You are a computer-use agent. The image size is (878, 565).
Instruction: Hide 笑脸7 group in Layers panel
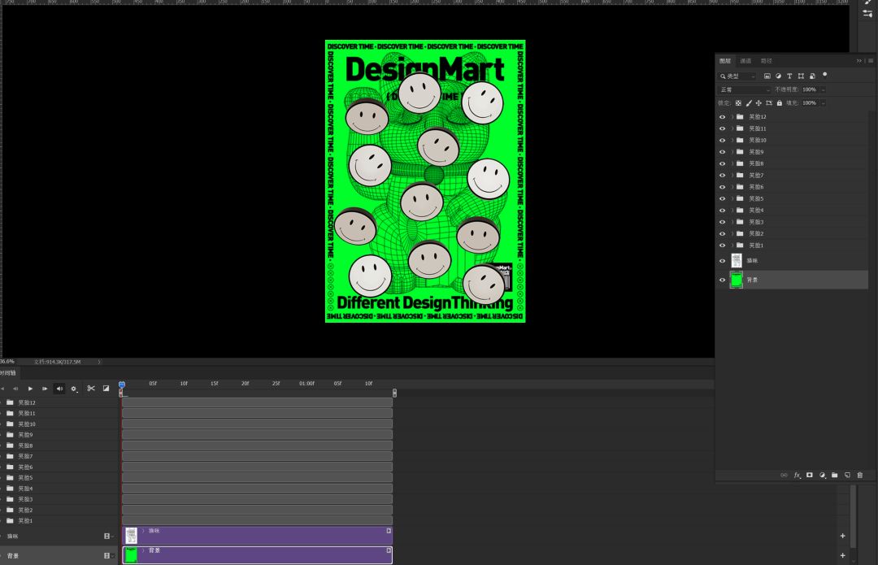pos(723,176)
